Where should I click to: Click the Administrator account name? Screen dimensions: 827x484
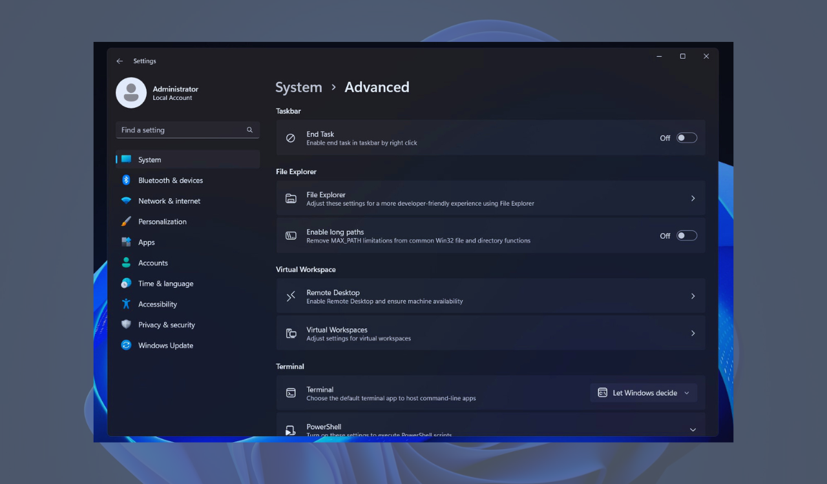[x=176, y=89]
